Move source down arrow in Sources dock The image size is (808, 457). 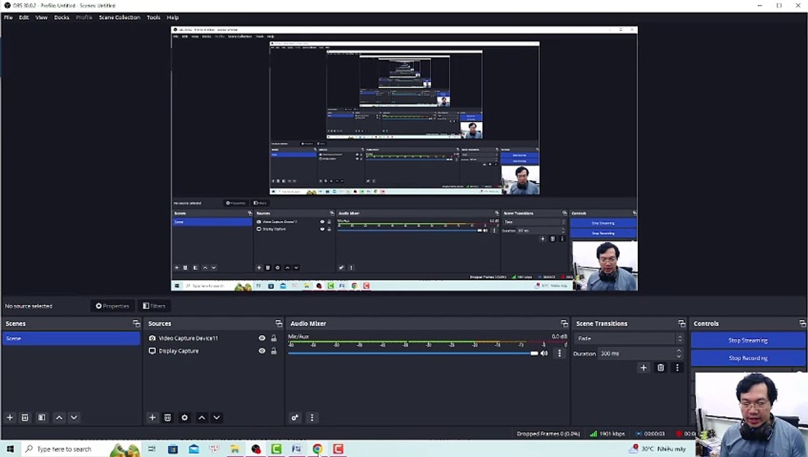217,418
